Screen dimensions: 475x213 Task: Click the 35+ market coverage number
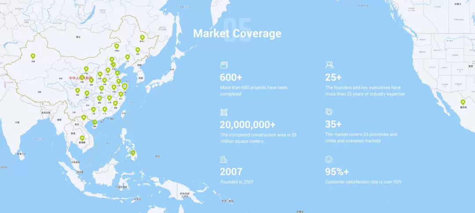pyautogui.click(x=333, y=124)
